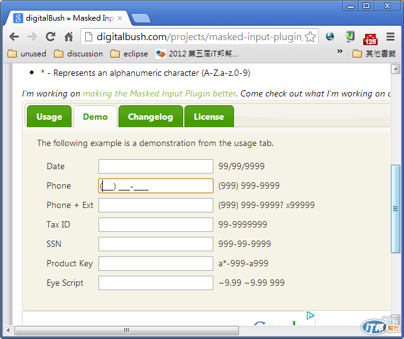Open a new browser tab
The height and width of the screenshot is (339, 404).
click(x=141, y=18)
